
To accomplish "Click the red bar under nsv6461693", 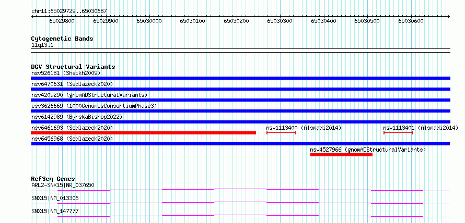I will 143,133.
